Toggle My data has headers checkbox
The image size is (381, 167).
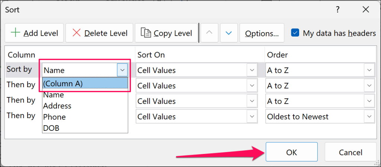pyautogui.click(x=295, y=33)
